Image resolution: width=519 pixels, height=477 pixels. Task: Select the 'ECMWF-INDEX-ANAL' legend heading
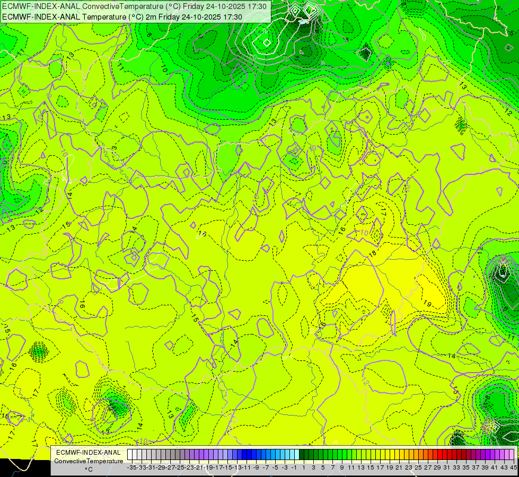point(89,452)
